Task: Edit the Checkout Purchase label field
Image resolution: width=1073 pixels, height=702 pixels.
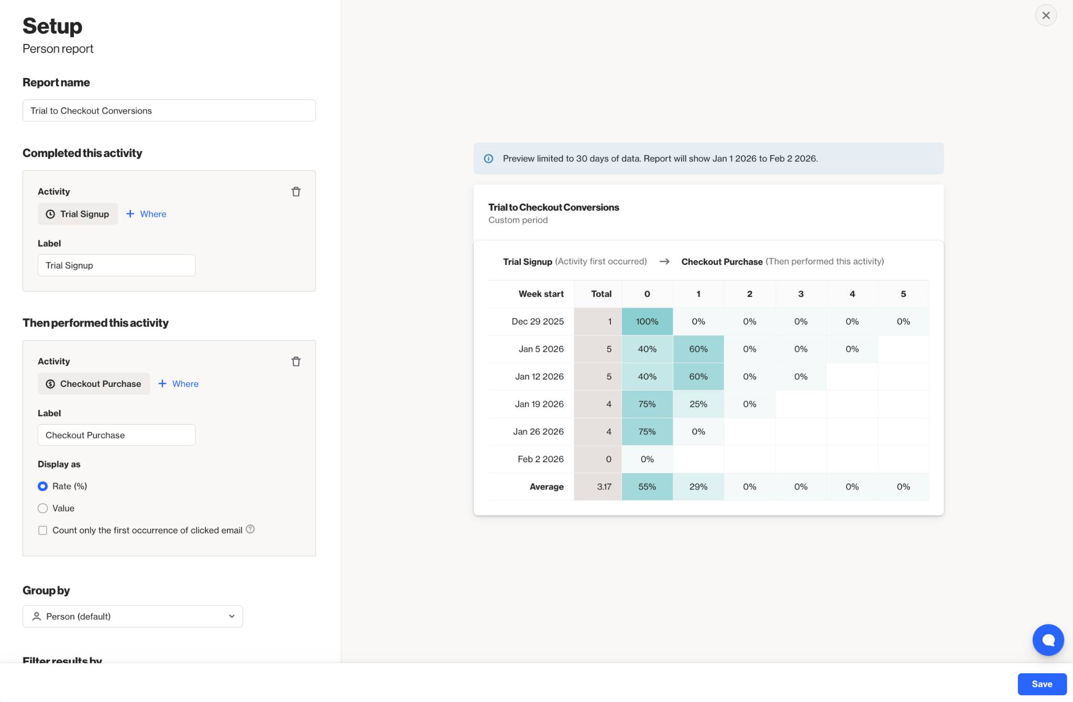Action: tap(116, 435)
